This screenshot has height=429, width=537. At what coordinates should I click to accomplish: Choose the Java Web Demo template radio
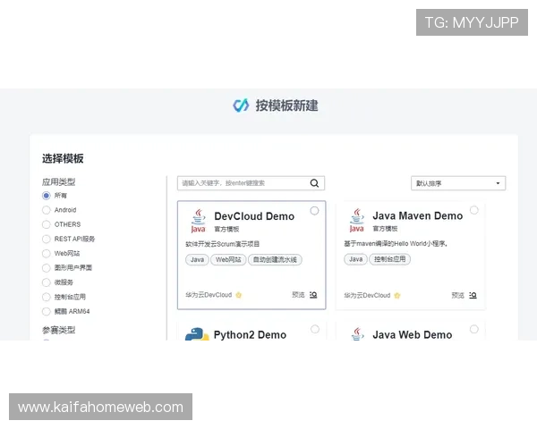[474, 329]
